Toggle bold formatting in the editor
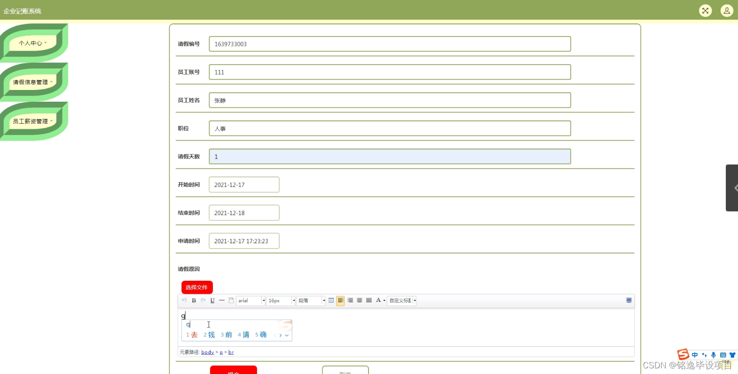The height and width of the screenshot is (374, 738). 194,300
